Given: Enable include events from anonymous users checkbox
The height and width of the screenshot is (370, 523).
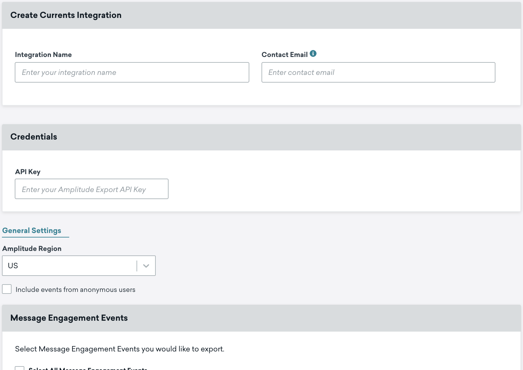Looking at the screenshot, I should (7, 289).
